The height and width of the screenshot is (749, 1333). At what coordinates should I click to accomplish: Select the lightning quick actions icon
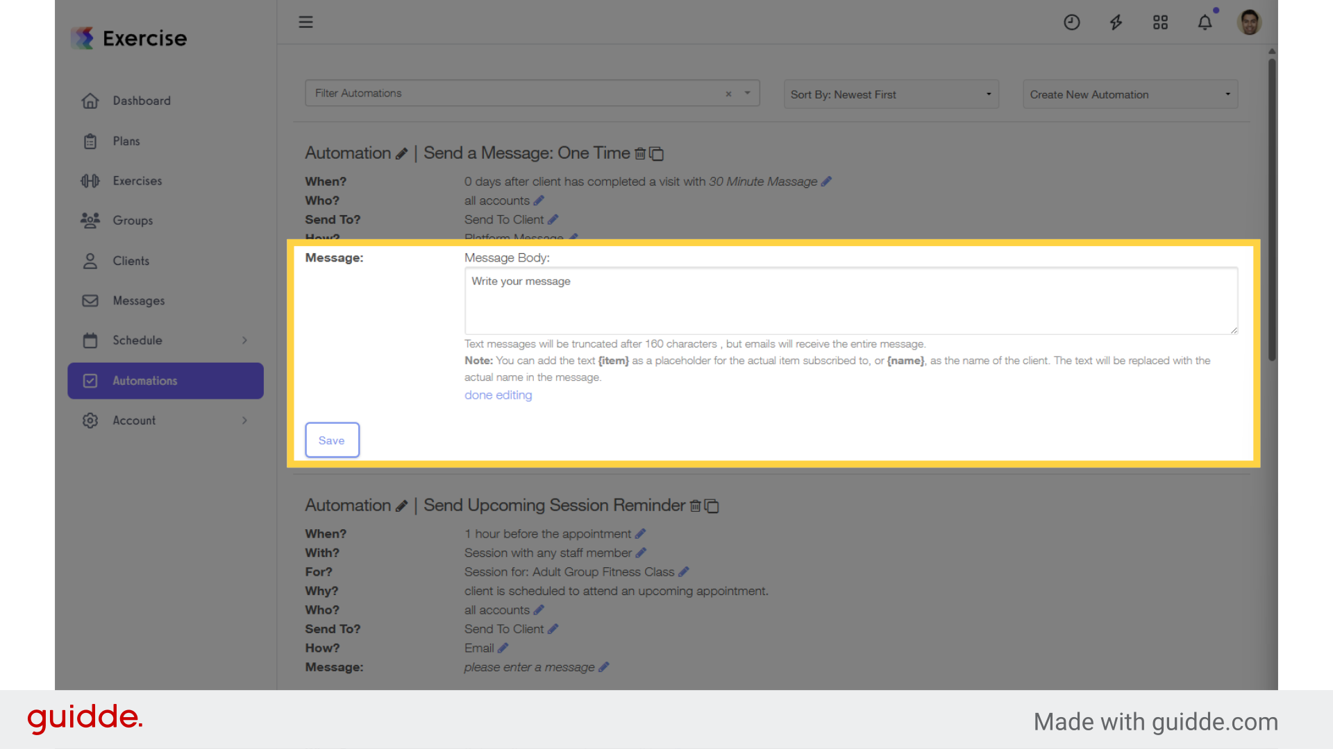(1116, 22)
